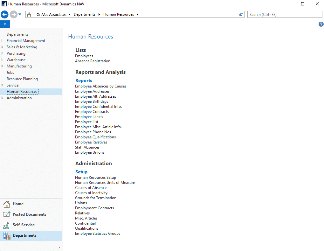
Task: Expand the Service tree node
Action: coord(3,85)
